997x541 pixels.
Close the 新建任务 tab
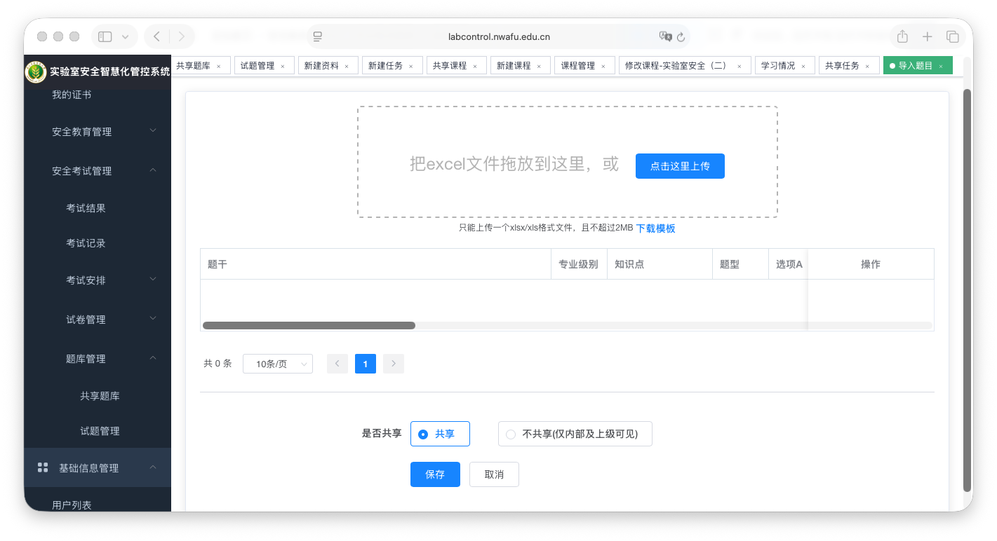(x=411, y=66)
